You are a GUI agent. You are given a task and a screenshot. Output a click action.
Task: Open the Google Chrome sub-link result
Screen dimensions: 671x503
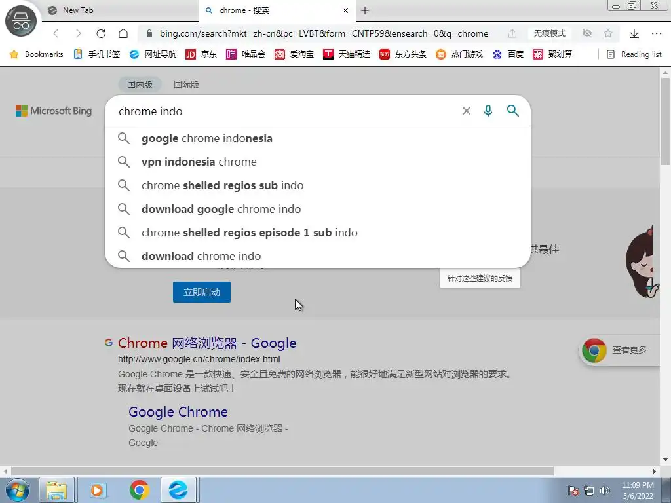(x=178, y=411)
